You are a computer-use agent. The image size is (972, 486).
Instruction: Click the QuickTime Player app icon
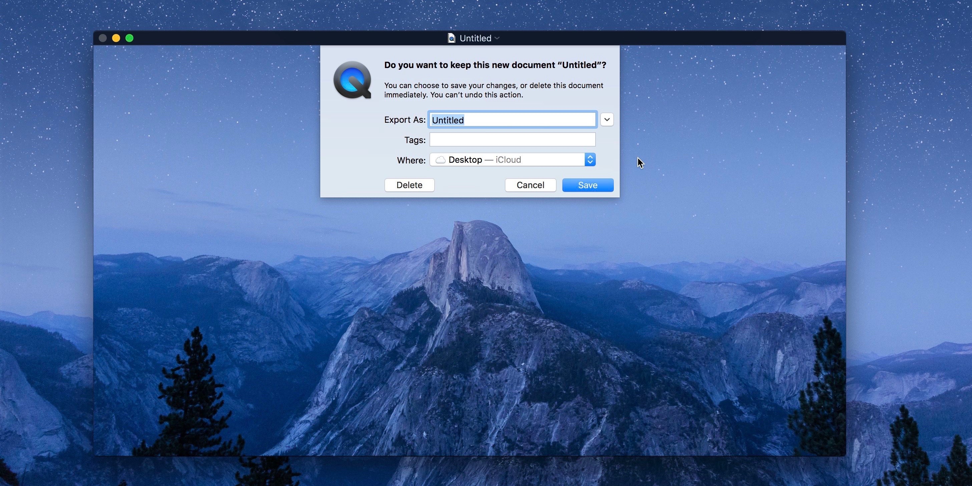pyautogui.click(x=352, y=79)
